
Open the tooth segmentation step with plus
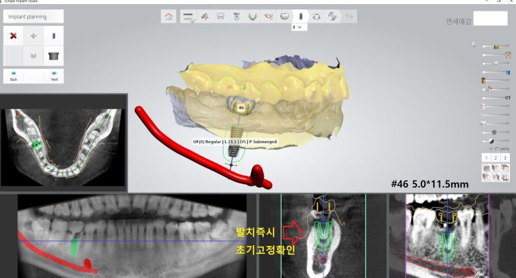click(236, 17)
